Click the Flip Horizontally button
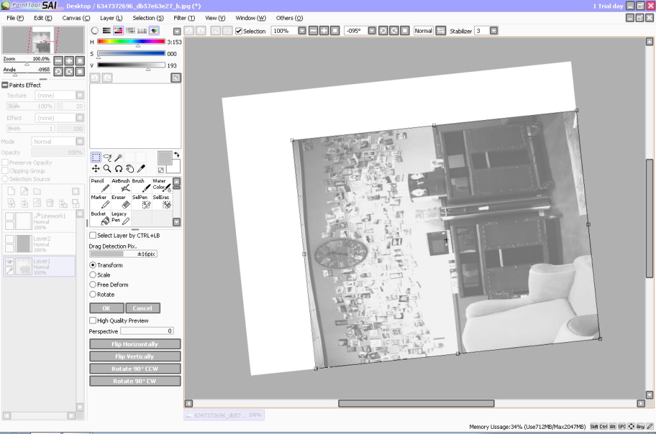 [x=135, y=344]
